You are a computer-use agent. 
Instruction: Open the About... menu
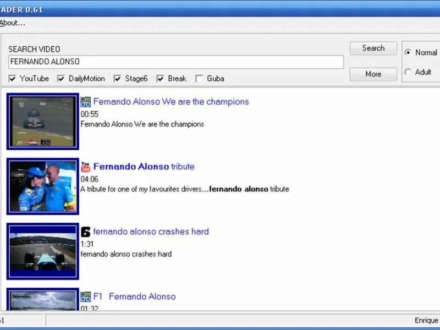[x=12, y=23]
